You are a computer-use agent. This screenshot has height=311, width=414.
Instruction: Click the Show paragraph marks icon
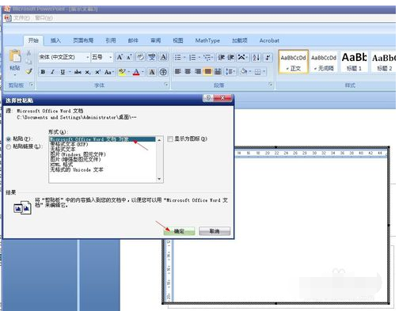point(268,57)
